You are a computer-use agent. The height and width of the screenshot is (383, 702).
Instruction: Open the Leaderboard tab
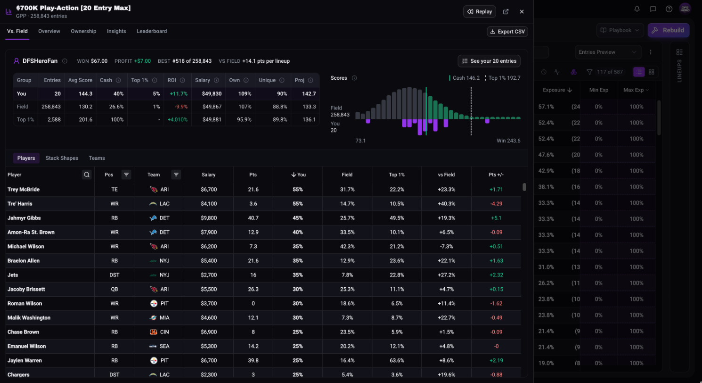(x=152, y=31)
